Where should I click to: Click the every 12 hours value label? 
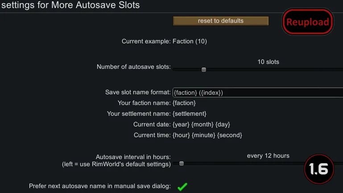click(x=268, y=156)
